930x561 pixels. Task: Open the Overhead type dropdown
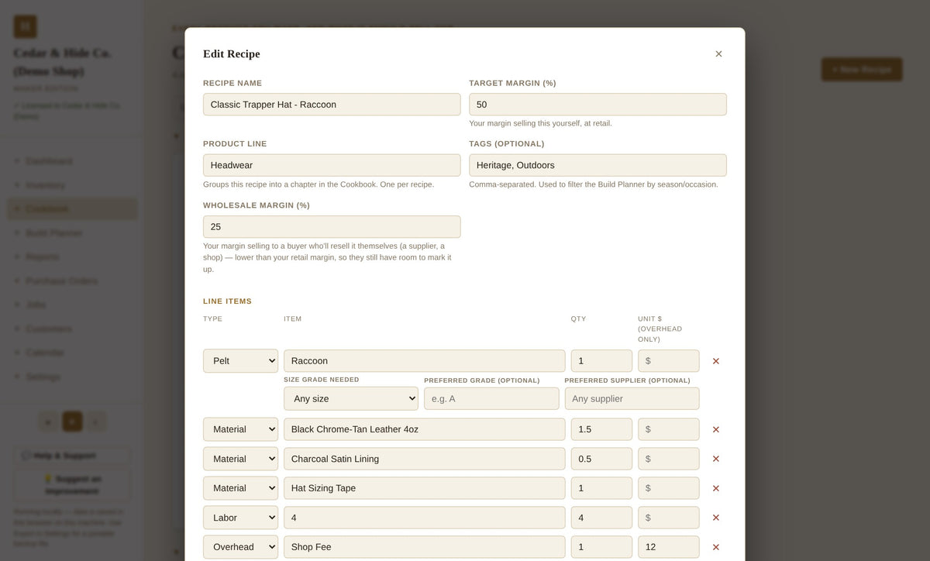(240, 547)
